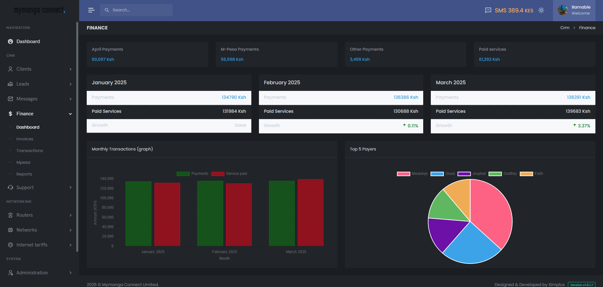Screen dimensions: 603x287
Task: Click the Dashboard gauge icon in sidebar
Action: [x=10, y=41]
